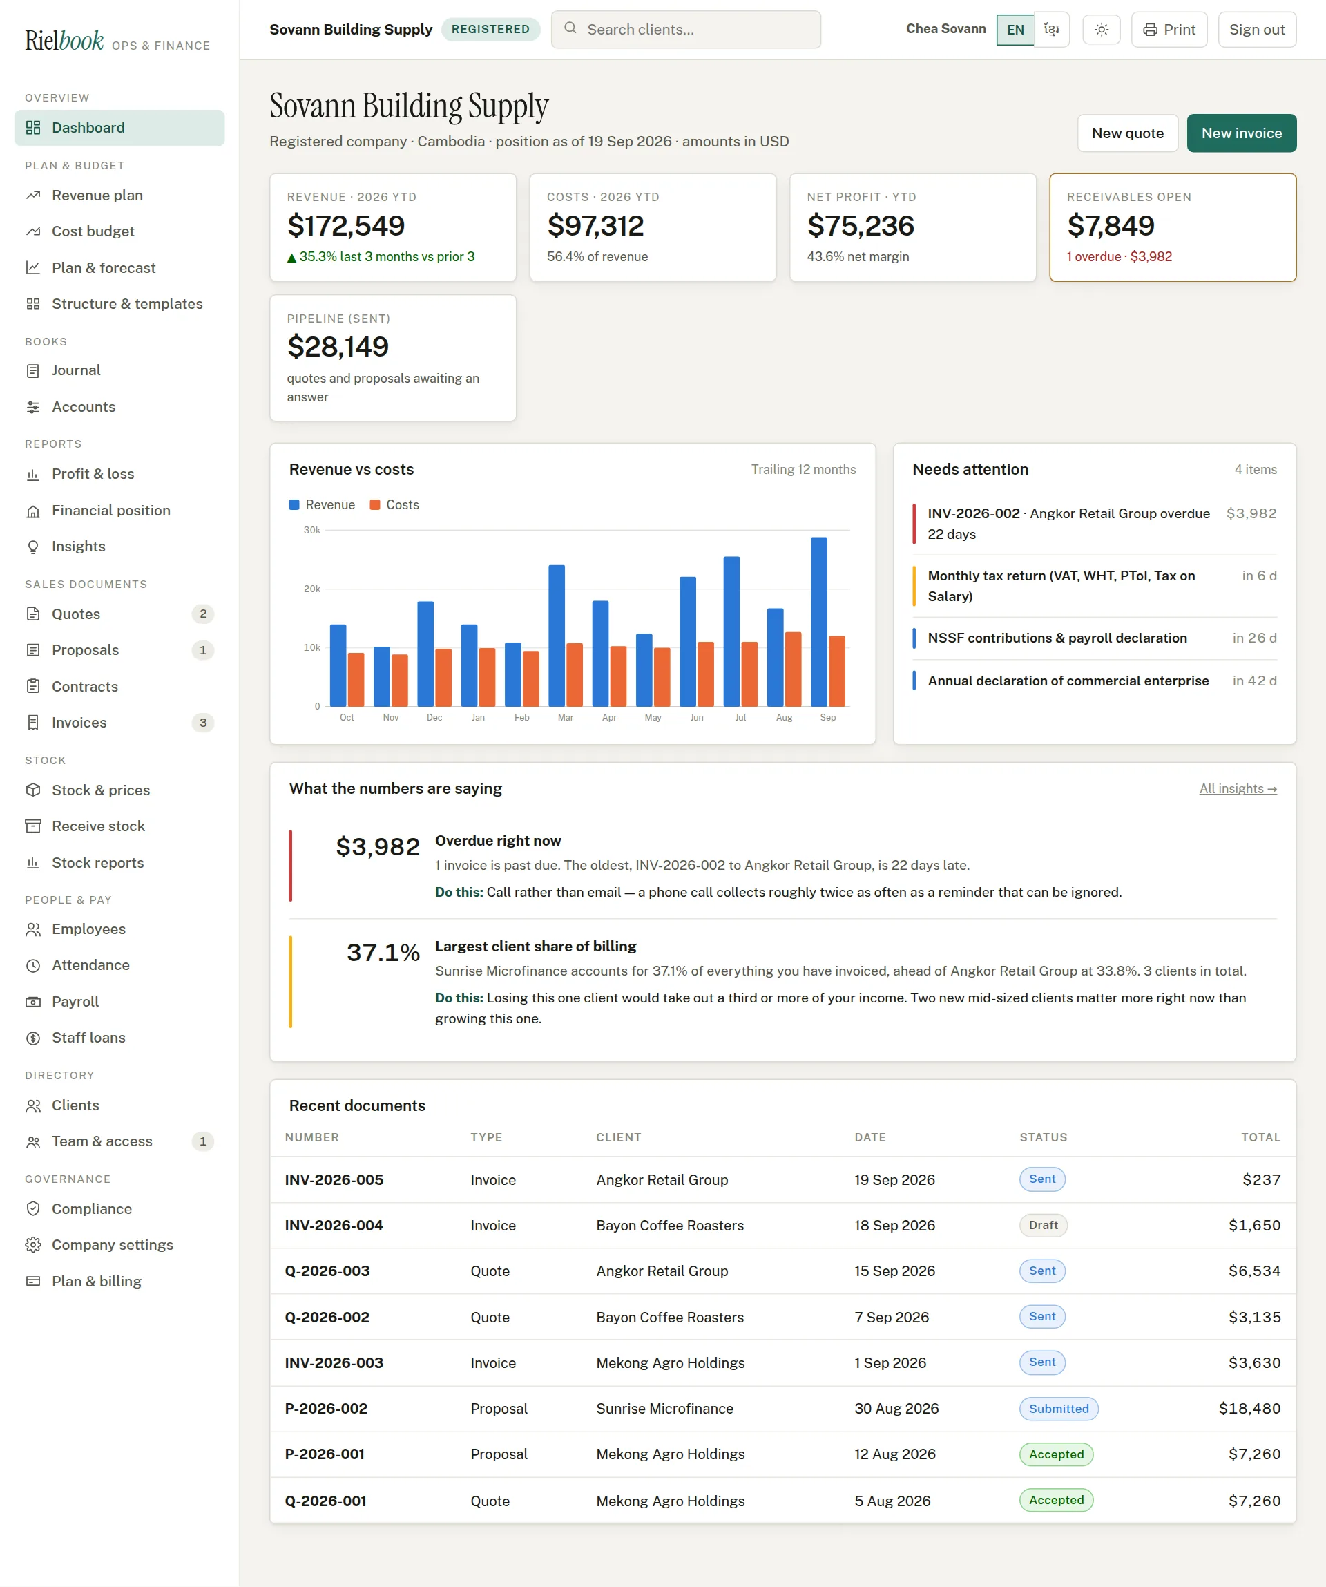Open Annual declaration of commercial enterprise
1326x1587 pixels.
pos(1094,681)
